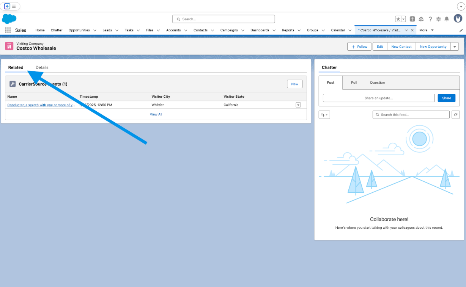Expand the Opportunities dropdown chevron
466x287 pixels.
94,30
